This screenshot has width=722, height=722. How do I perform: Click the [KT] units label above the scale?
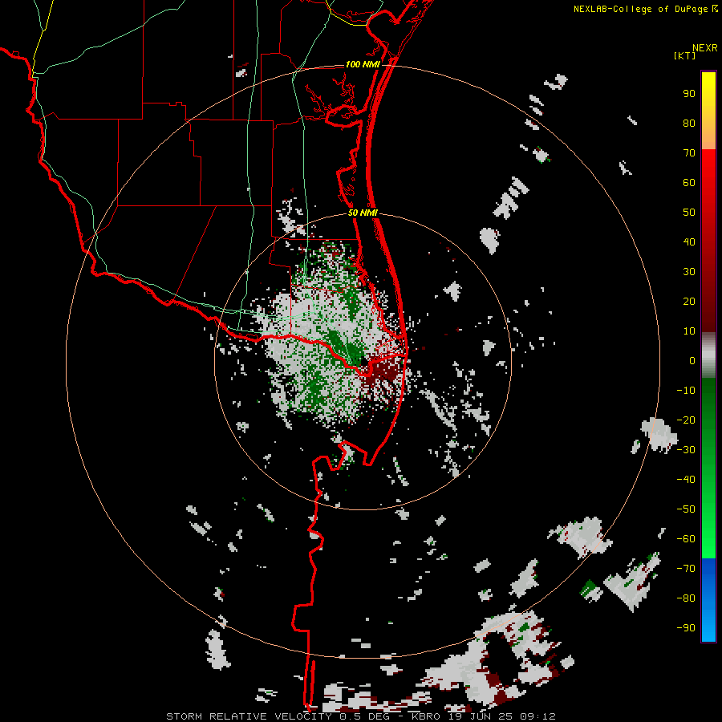click(x=684, y=55)
